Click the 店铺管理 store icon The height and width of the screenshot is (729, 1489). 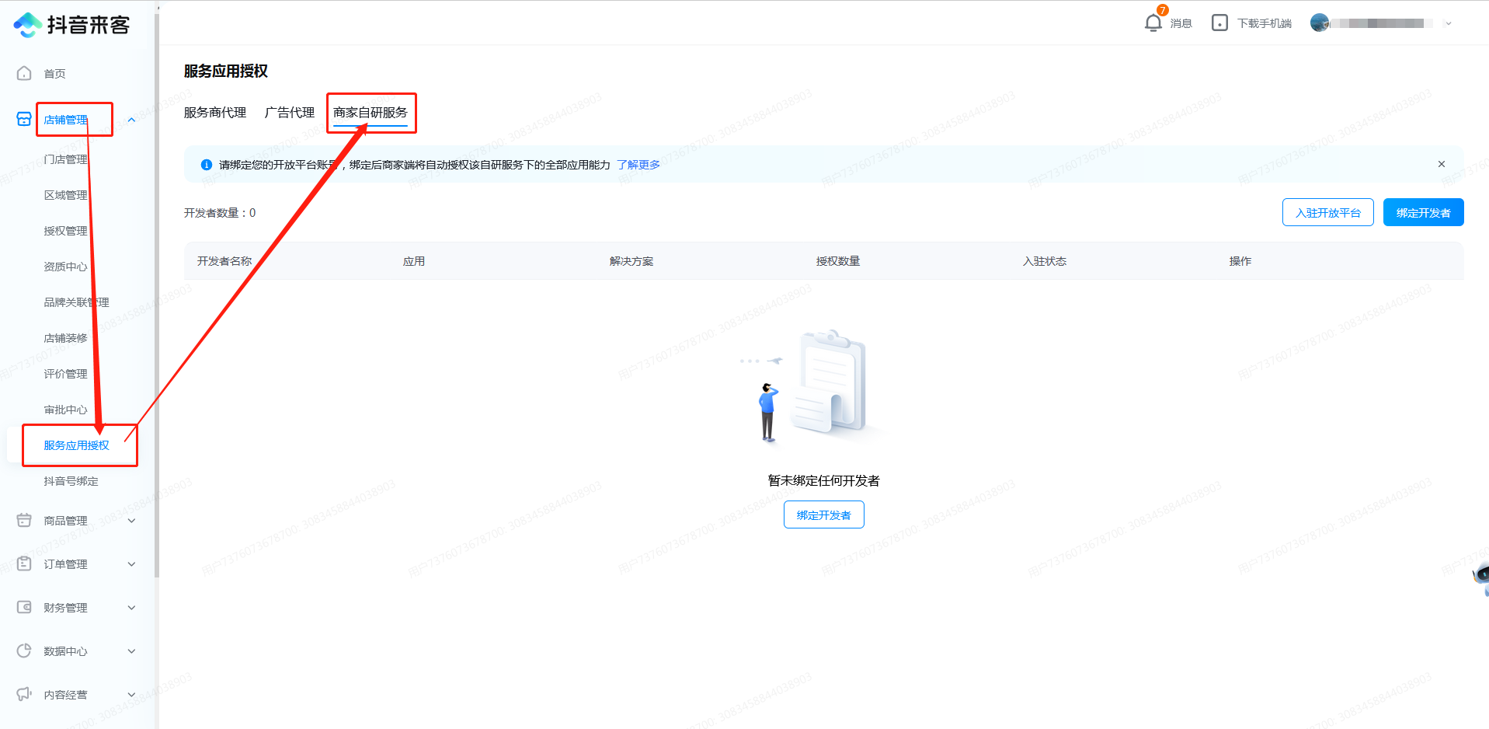tap(24, 119)
